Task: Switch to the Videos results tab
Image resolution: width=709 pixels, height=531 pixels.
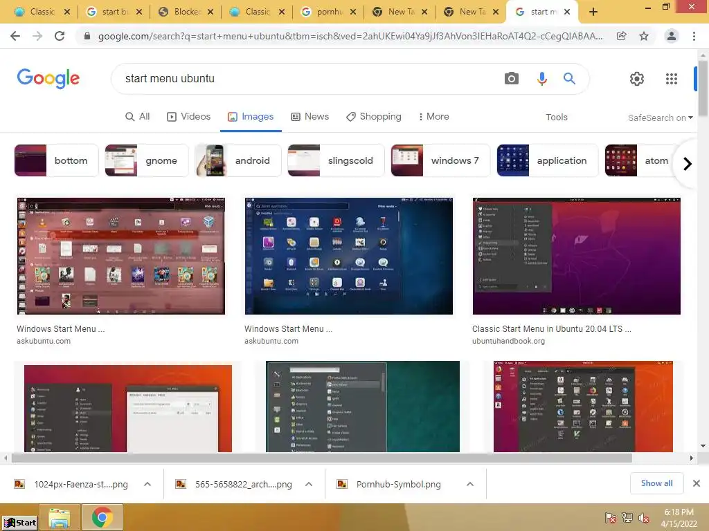Action: [x=188, y=116]
